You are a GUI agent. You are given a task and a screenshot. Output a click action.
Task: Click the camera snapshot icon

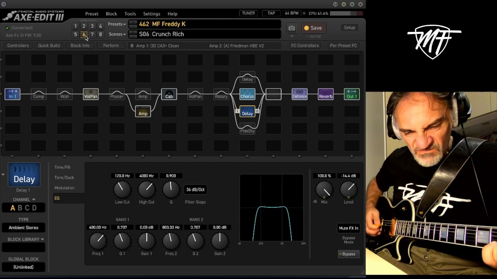292,28
